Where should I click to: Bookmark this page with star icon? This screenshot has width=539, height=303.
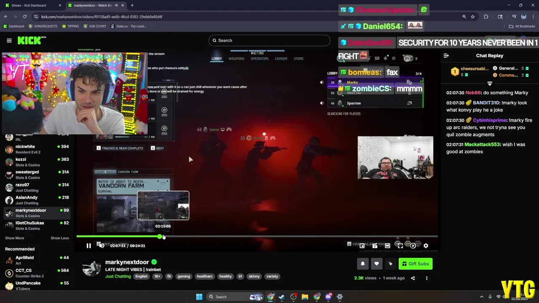point(473,17)
